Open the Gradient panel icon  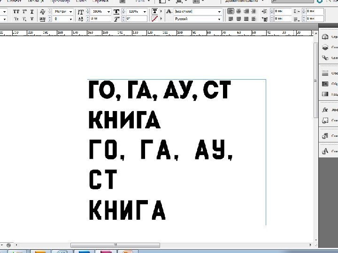click(324, 94)
